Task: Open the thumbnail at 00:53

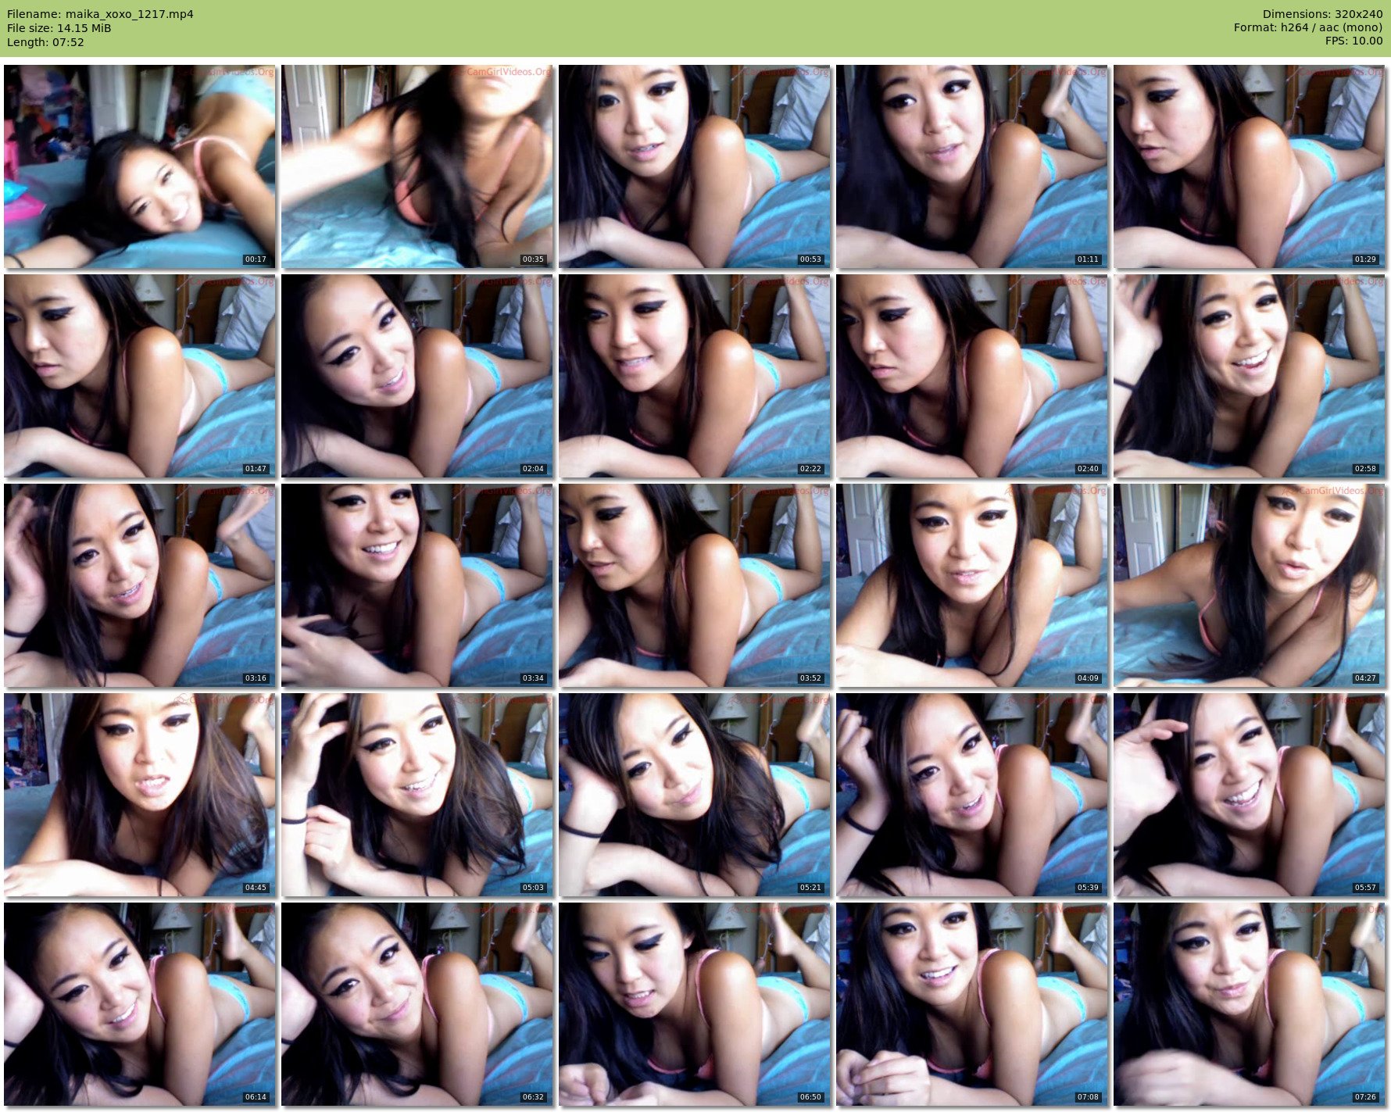Action: point(694,166)
